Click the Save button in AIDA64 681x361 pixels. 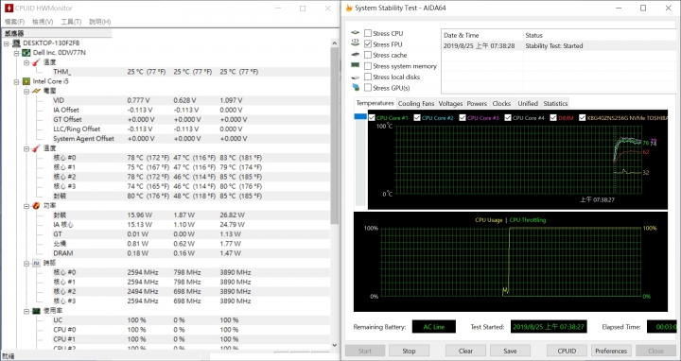tap(510, 351)
